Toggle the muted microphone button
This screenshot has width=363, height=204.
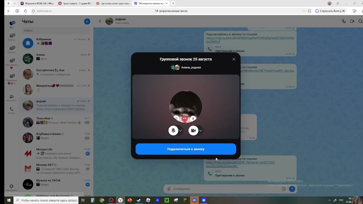[173, 130]
